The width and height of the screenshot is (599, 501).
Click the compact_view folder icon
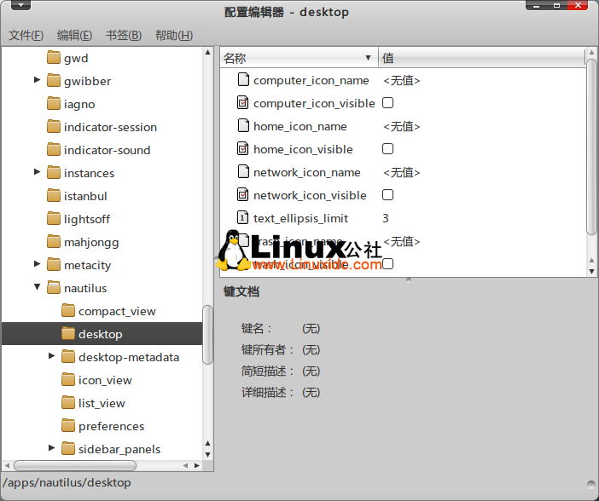68,311
